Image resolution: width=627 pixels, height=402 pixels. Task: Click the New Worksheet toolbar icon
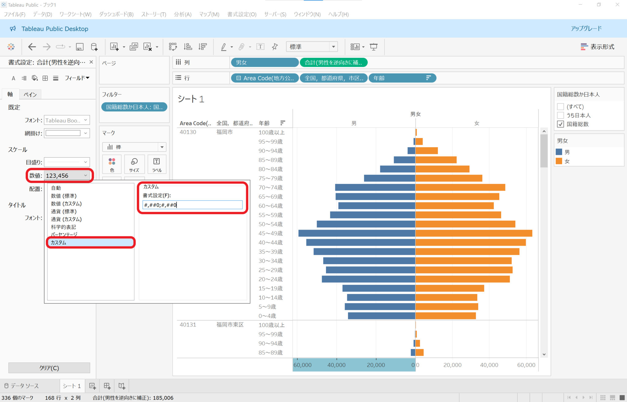pyautogui.click(x=114, y=47)
